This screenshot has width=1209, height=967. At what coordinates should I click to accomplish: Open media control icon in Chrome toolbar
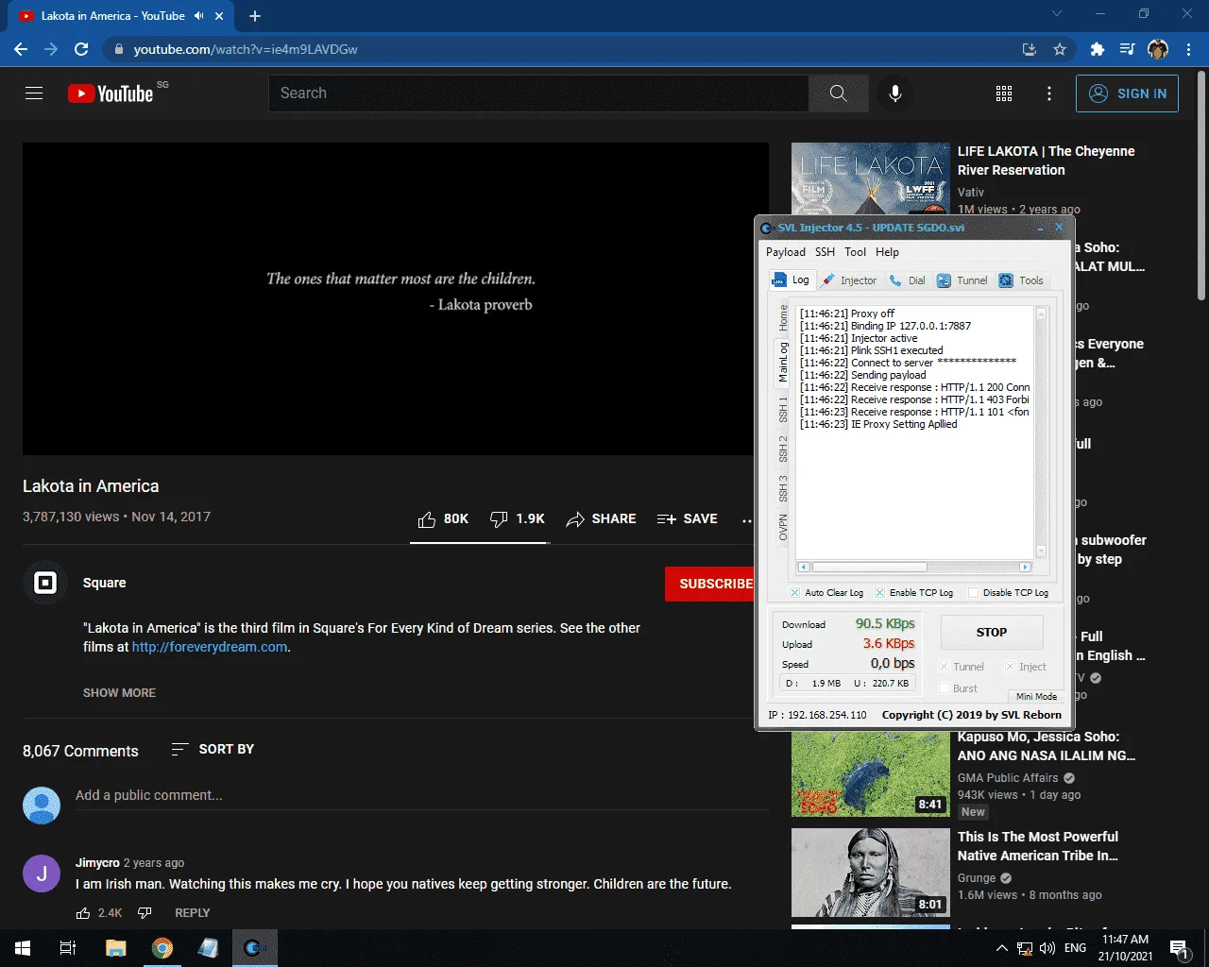click(1127, 49)
